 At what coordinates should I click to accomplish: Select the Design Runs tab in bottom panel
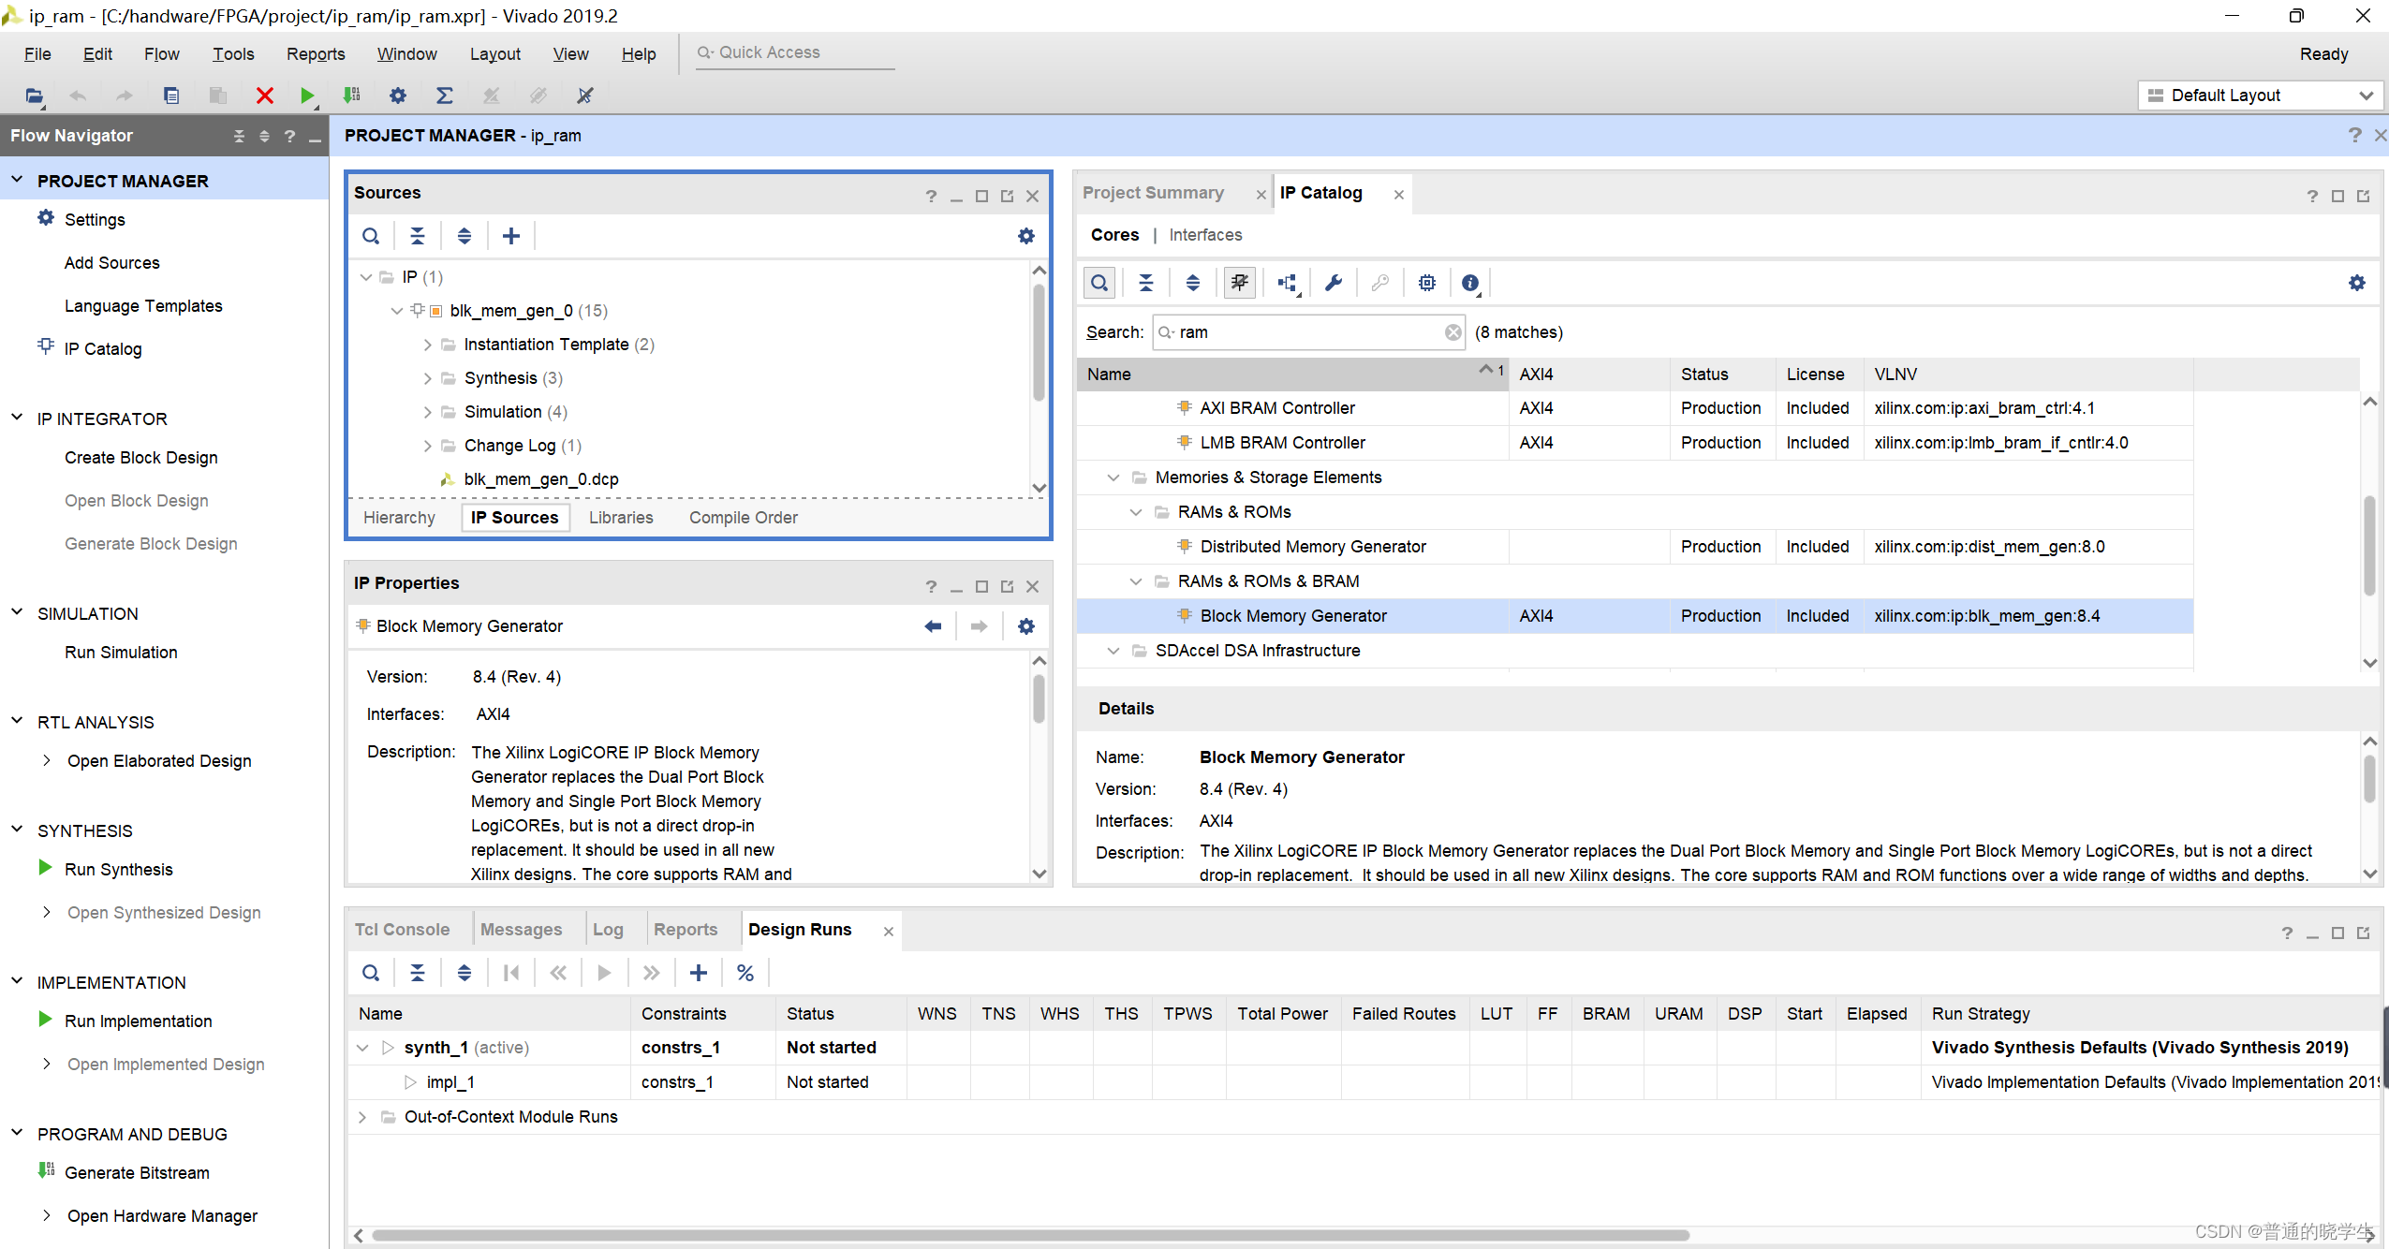point(800,930)
